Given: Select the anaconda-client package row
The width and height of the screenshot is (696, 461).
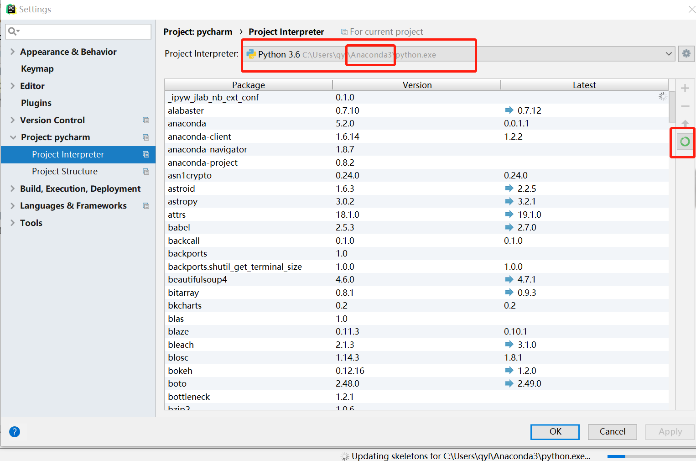Looking at the screenshot, I should [416, 136].
